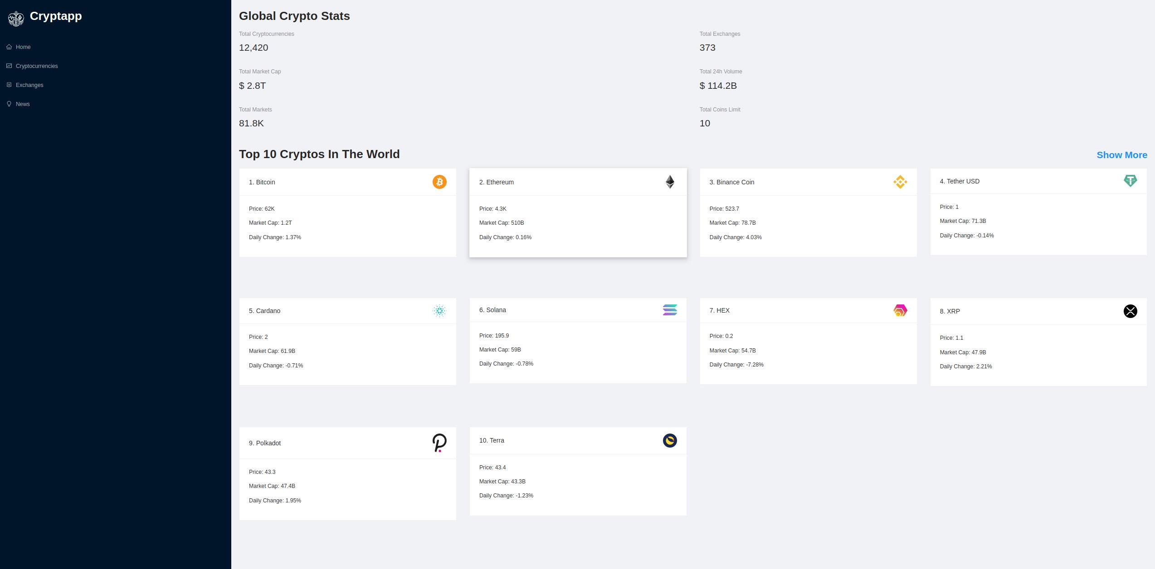1155x569 pixels.
Task: Click the Cryptapp logo icon
Action: [16, 19]
